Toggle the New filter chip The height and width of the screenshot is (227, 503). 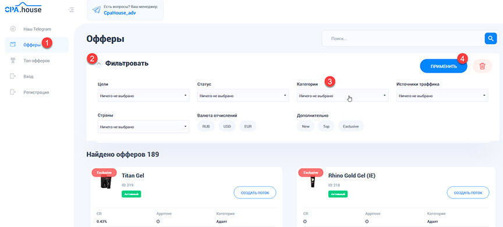click(x=306, y=127)
